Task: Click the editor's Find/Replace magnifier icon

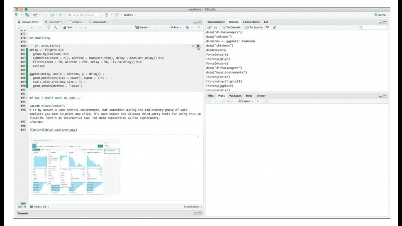Action: click(x=55, y=27)
